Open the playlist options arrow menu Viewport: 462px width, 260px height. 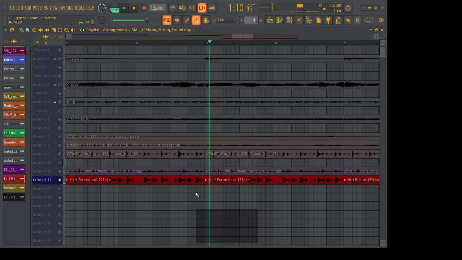point(5,30)
